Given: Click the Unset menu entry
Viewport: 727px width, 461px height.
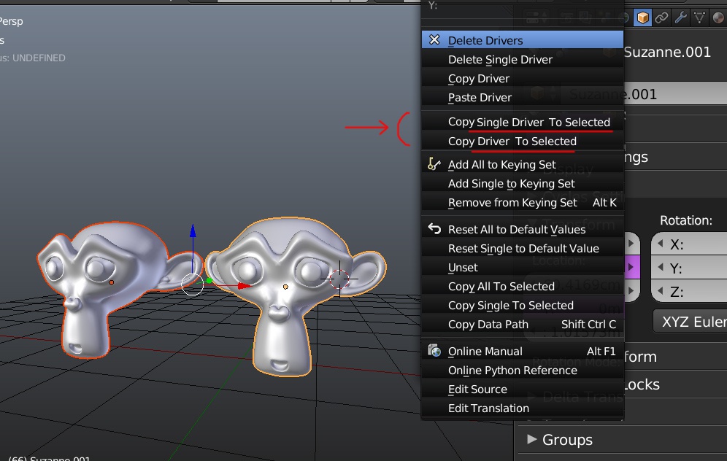Looking at the screenshot, I should coord(523,268).
